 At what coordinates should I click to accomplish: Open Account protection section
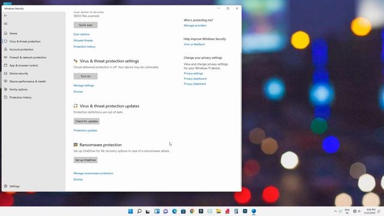(x=22, y=49)
